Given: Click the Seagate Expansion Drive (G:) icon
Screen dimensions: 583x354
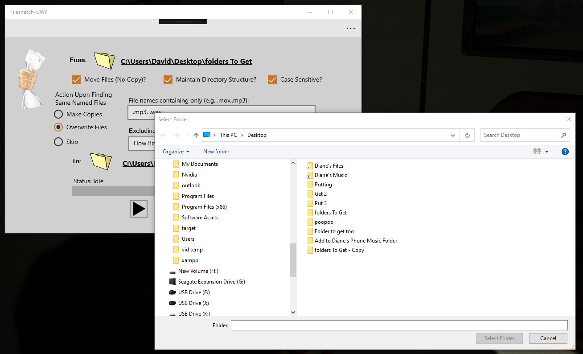Looking at the screenshot, I should tap(172, 282).
